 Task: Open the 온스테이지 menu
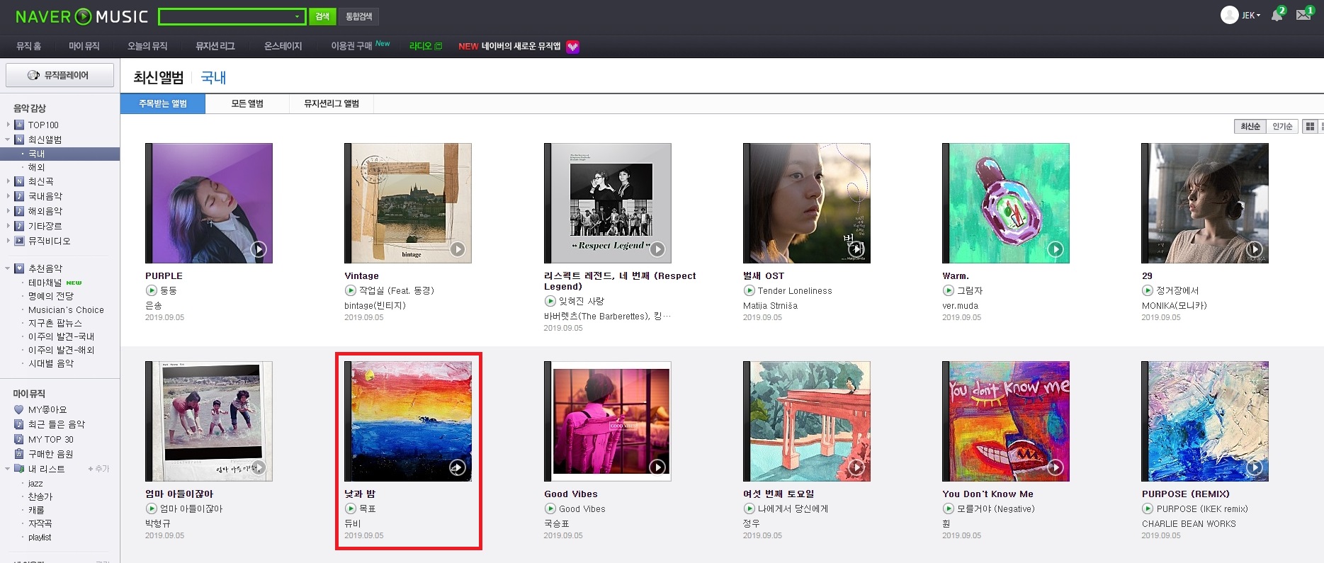(283, 46)
